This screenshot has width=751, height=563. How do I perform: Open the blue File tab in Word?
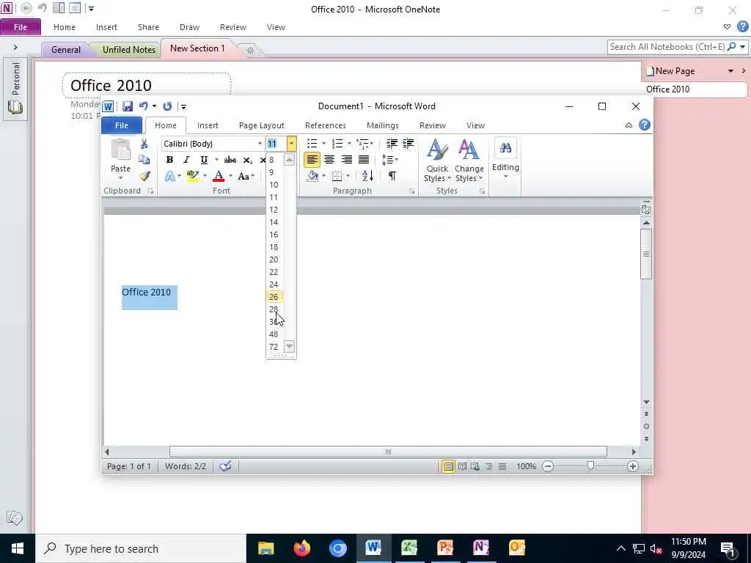point(122,125)
